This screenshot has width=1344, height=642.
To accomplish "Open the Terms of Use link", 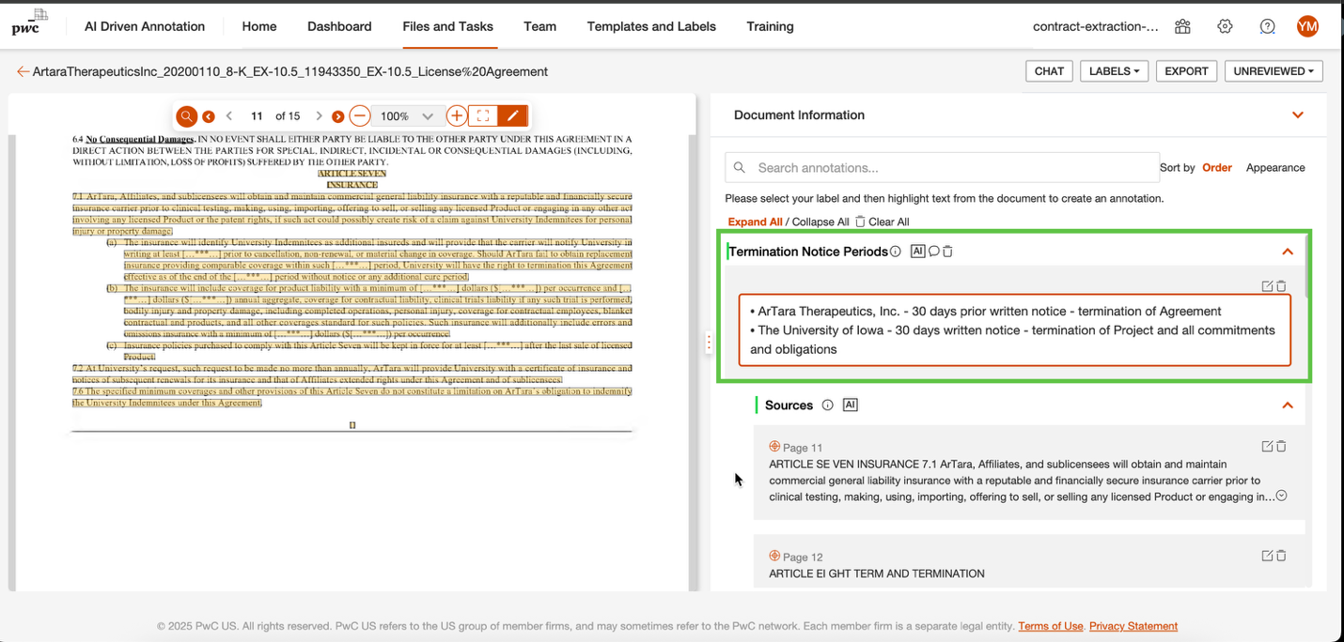I will (1051, 626).
